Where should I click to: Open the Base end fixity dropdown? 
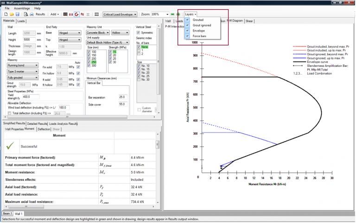pyautogui.click(x=70, y=33)
